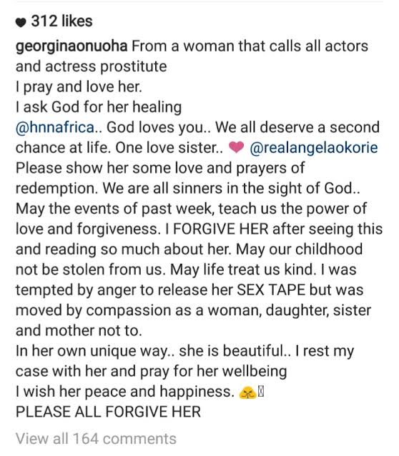
Task: Click 'I ask God for her healing'
Action: pyautogui.click(x=99, y=107)
